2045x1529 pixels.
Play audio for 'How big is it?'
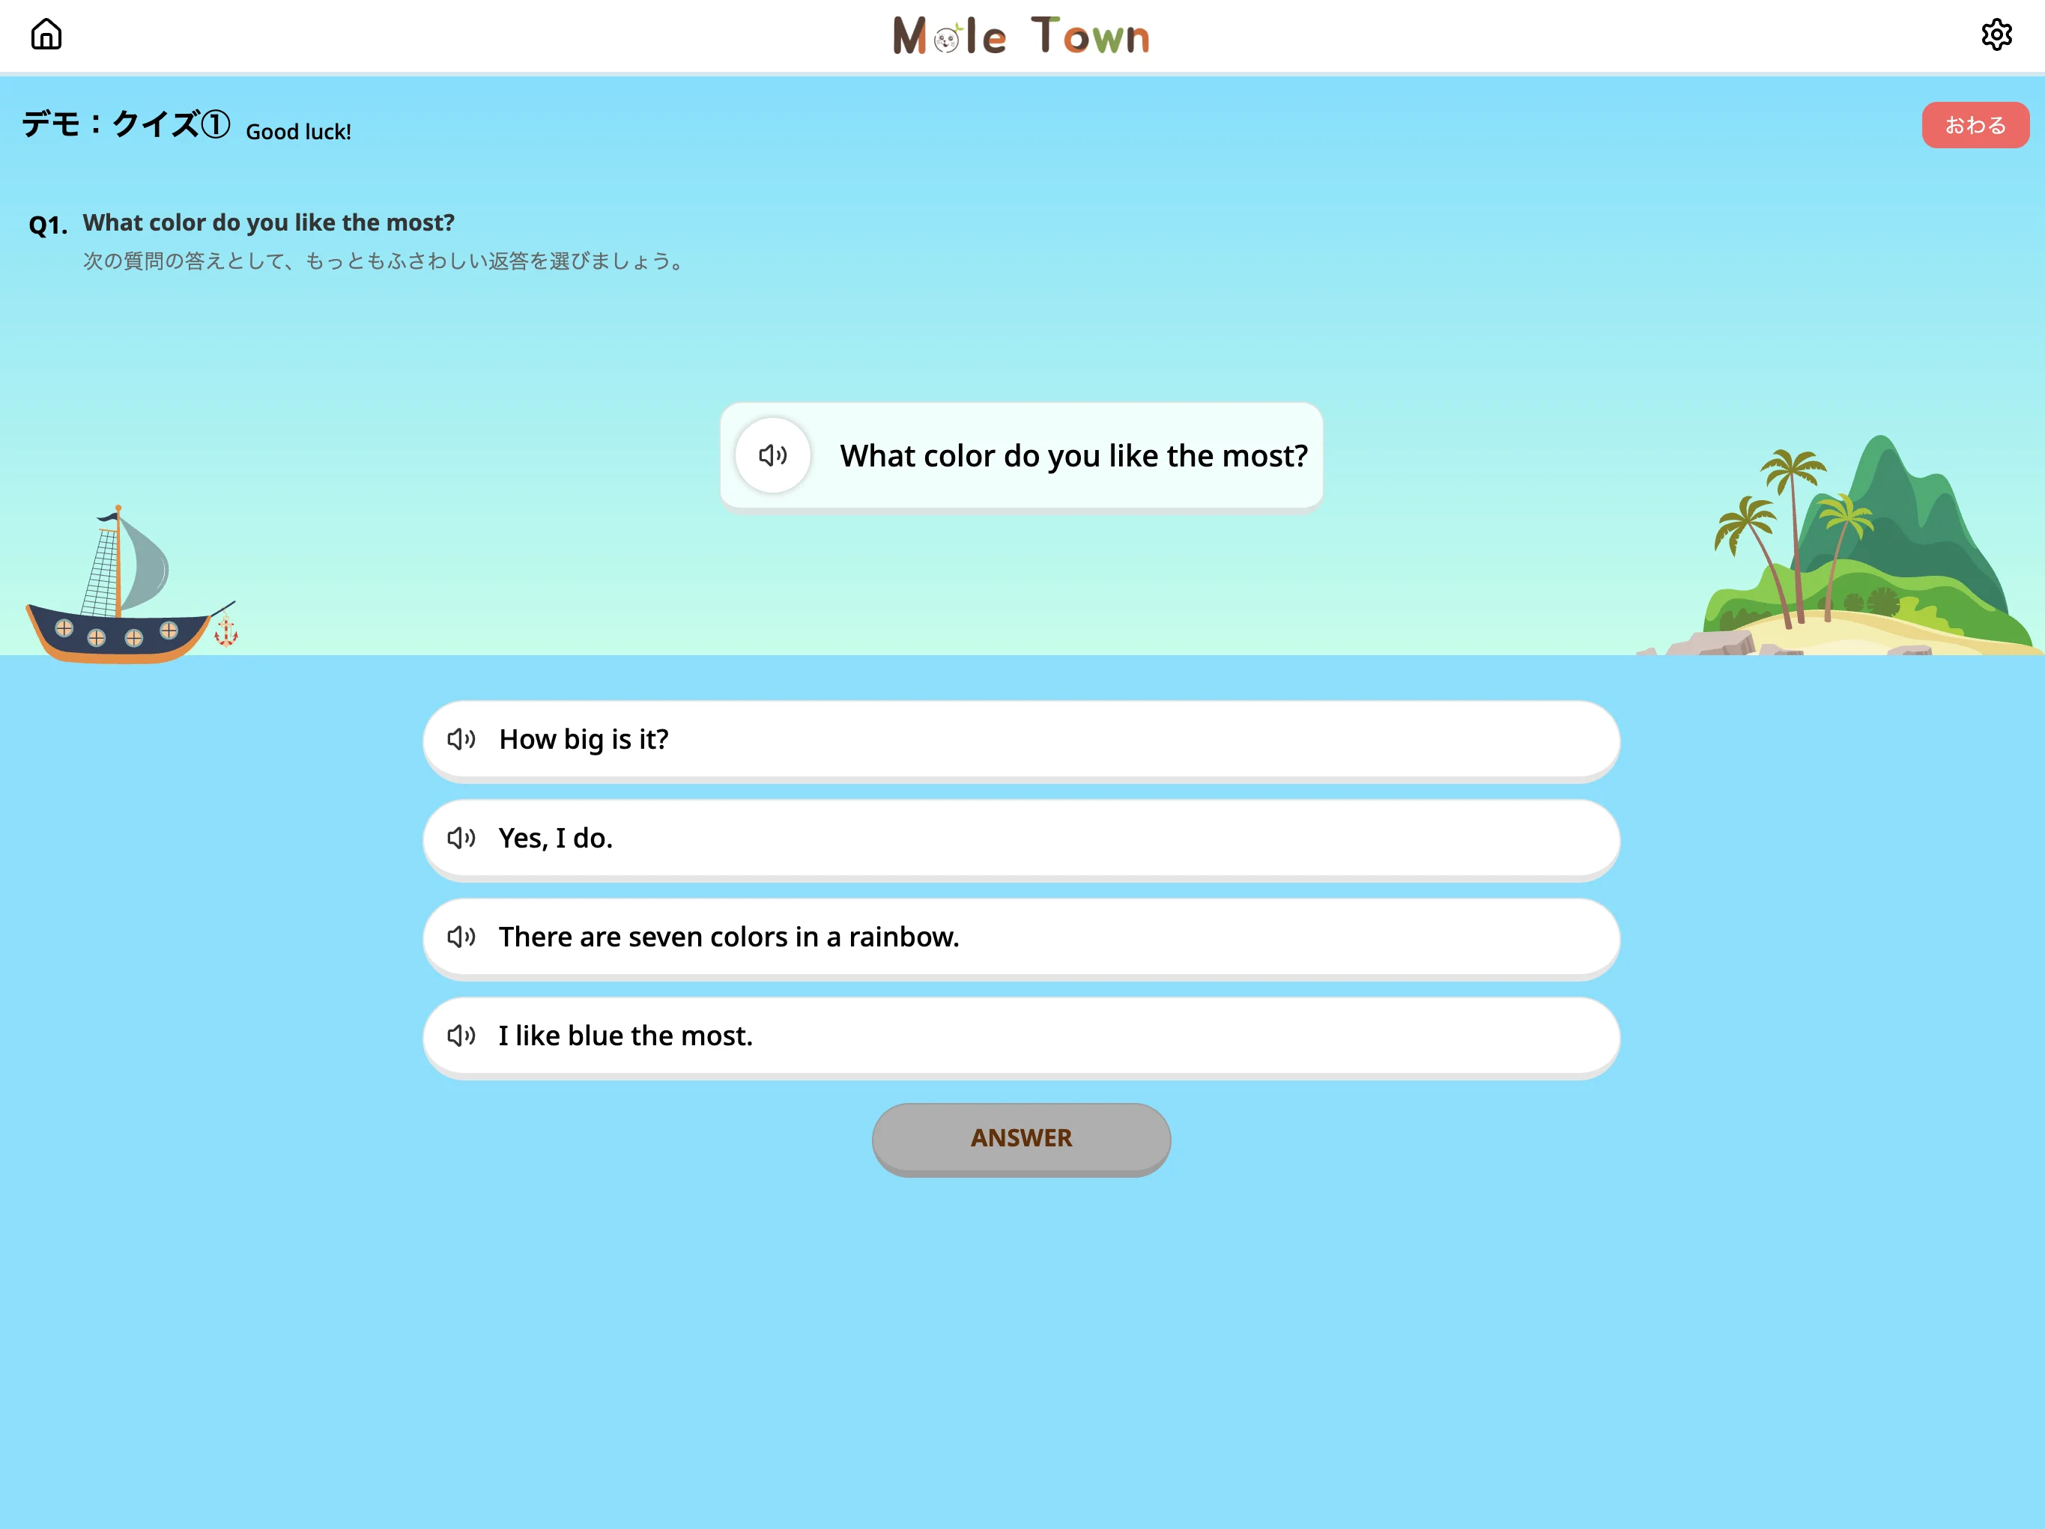[461, 739]
